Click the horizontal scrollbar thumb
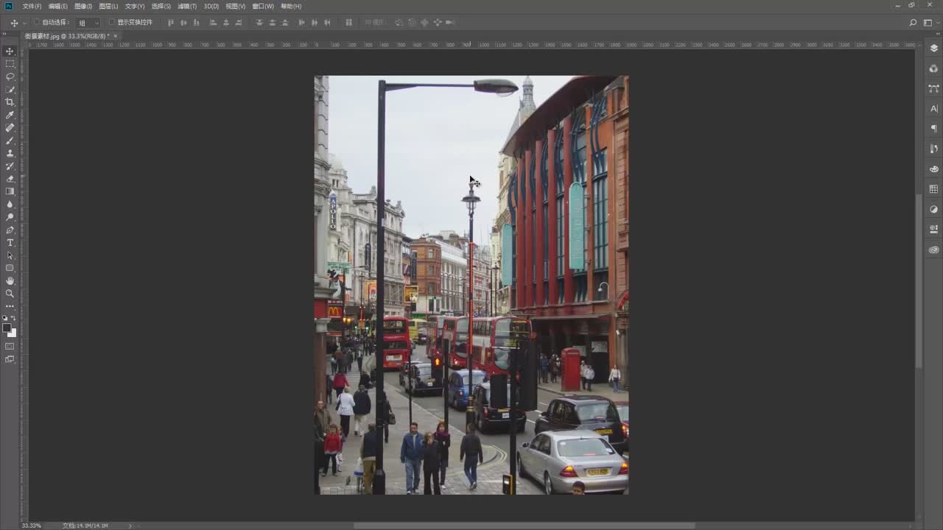Image resolution: width=943 pixels, height=530 pixels. click(x=524, y=526)
